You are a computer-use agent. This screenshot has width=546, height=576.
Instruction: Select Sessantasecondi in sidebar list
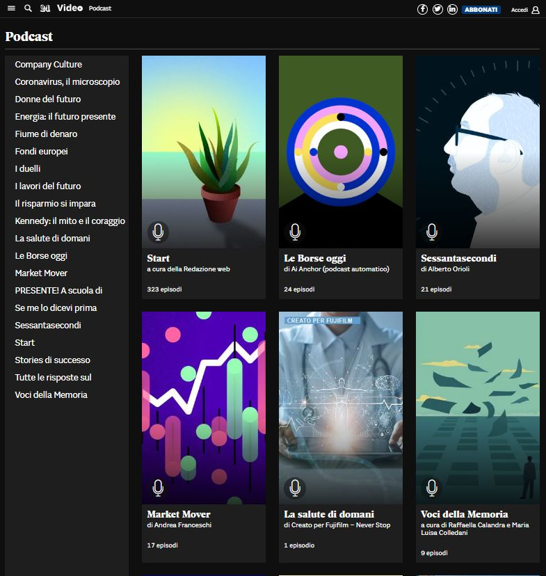click(x=48, y=325)
